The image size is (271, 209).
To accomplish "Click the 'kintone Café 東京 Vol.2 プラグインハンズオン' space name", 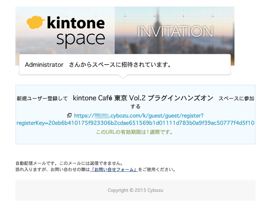I will 143,98.
